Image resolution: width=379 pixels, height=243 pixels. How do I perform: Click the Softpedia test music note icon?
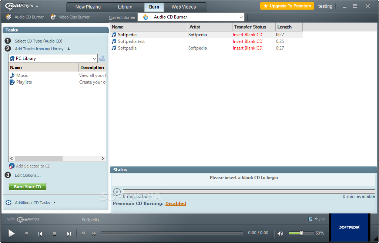(114, 41)
